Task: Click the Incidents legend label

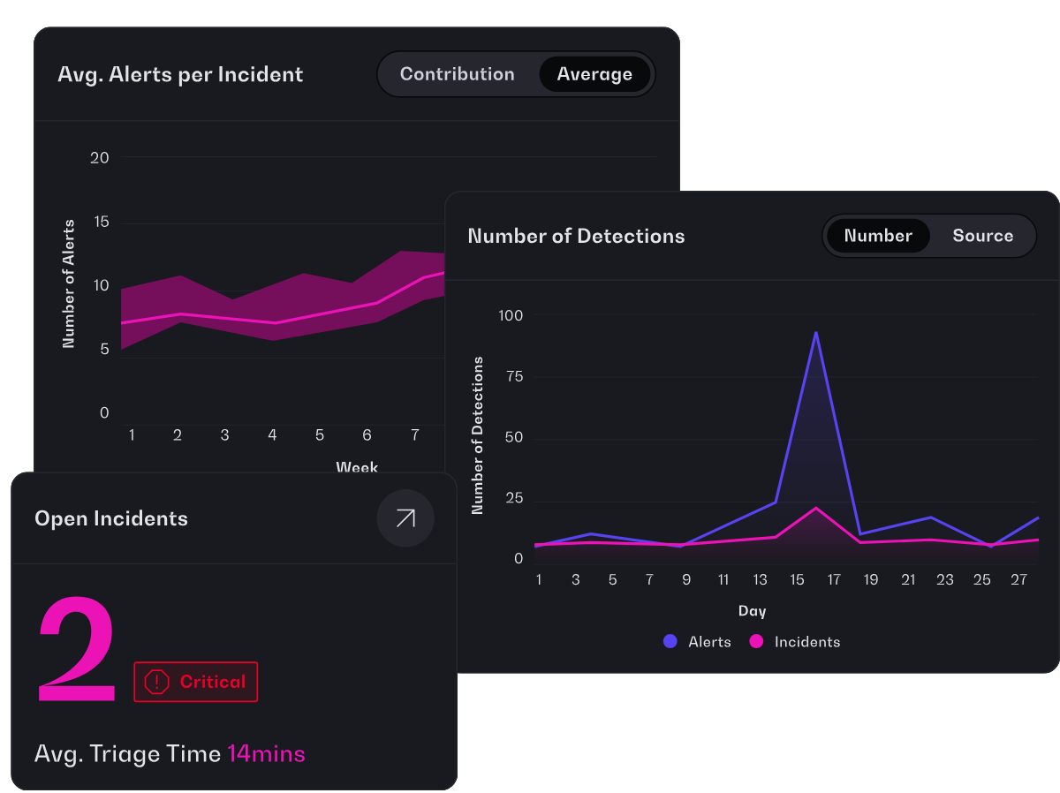Action: [807, 642]
